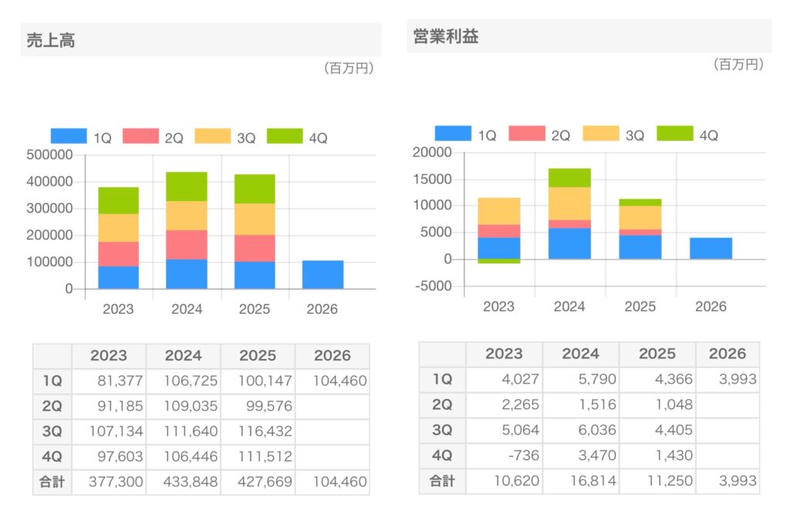Click the red 2Q swatch in 営業利益 legend
The width and height of the screenshot is (790, 513).
526,134
